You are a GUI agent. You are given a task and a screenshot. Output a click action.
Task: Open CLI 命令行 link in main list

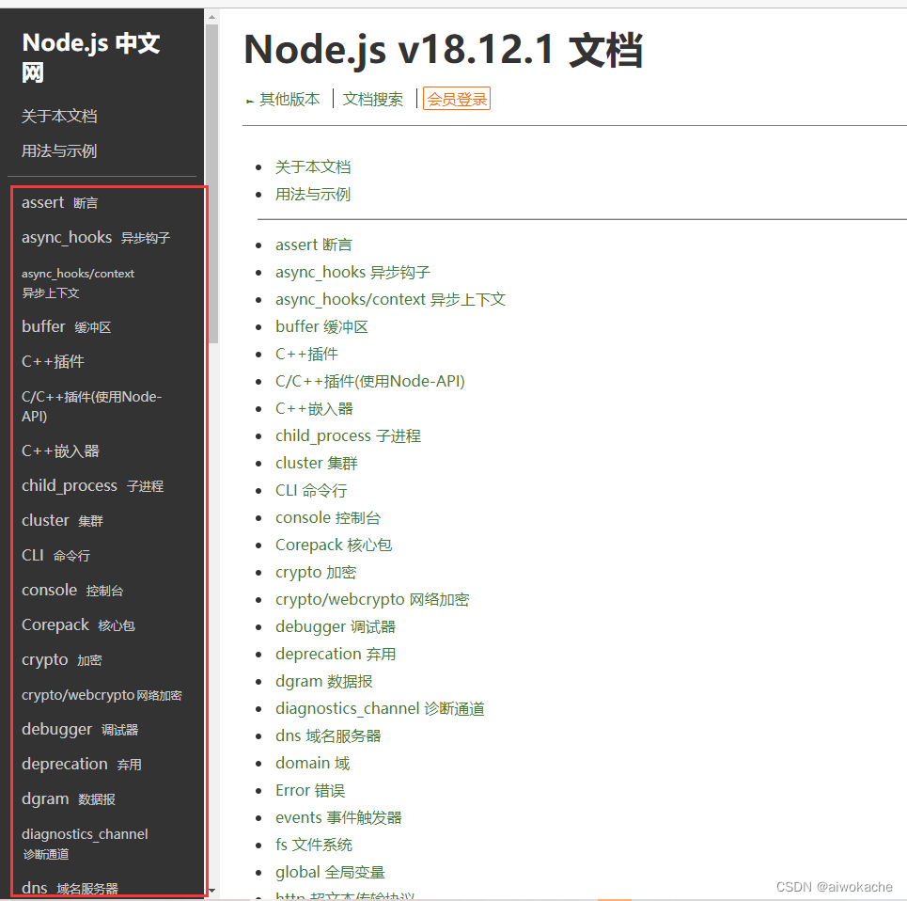tap(311, 490)
